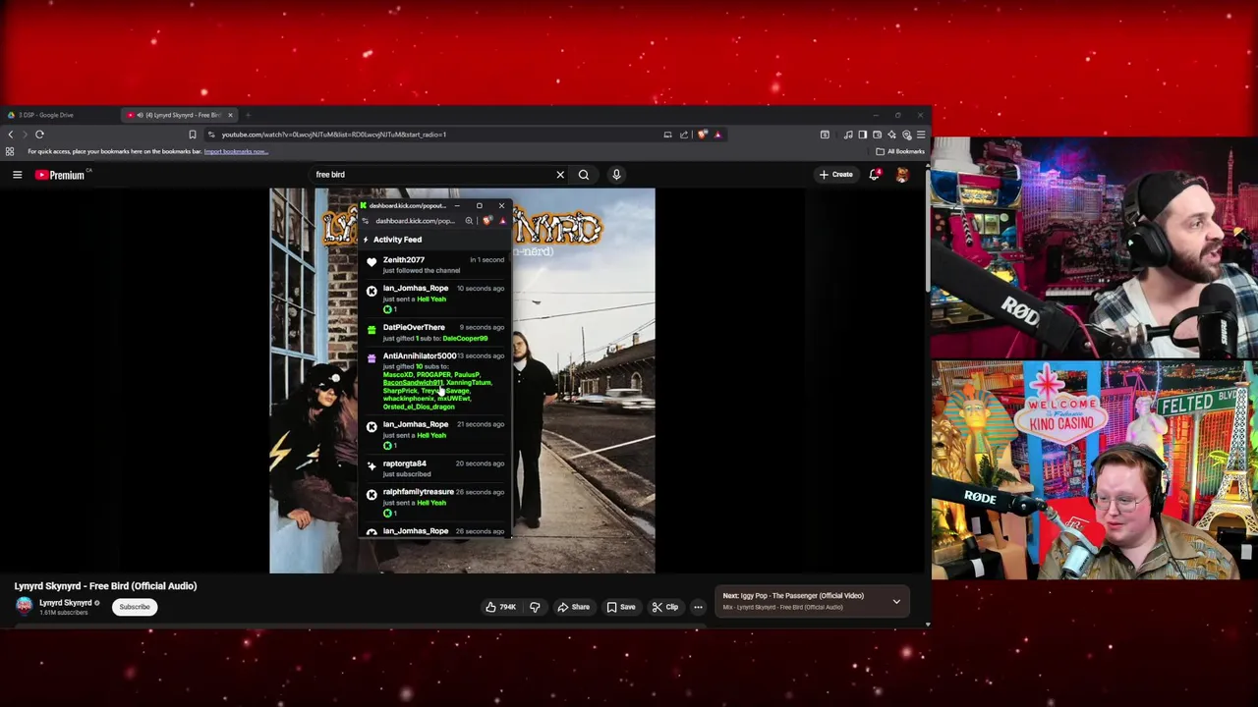Screen dimensions: 1258x707
Task: Open more actions ellipsis menu
Action: [698, 607]
